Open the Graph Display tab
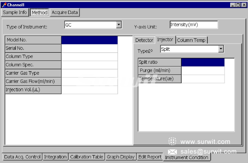 tap(121, 157)
